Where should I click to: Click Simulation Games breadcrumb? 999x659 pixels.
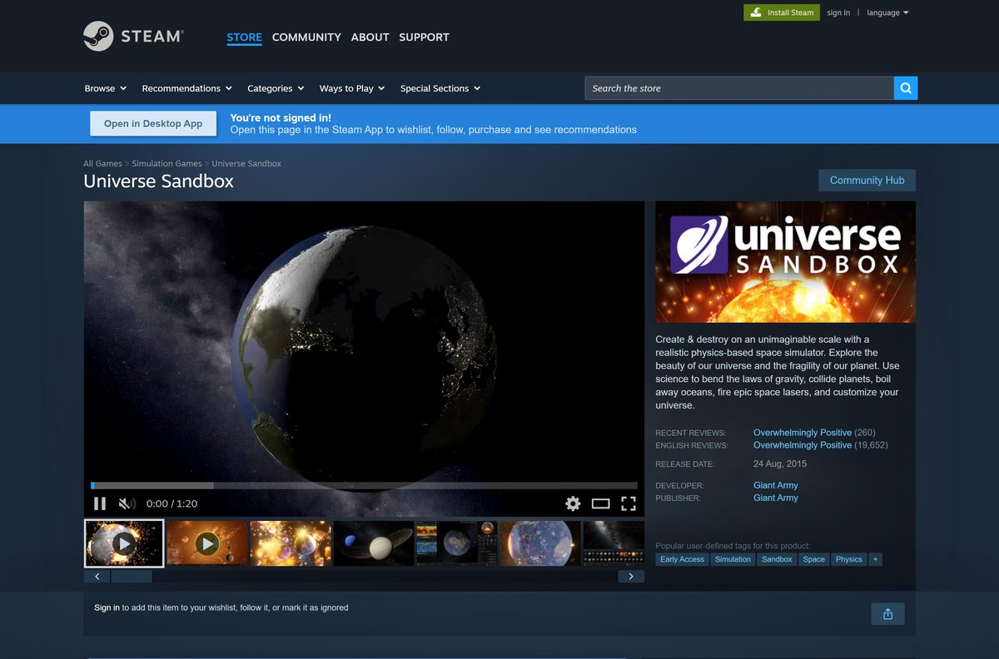tap(166, 164)
